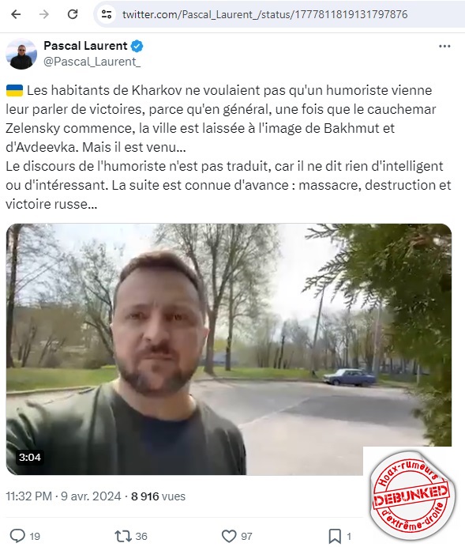Like the tweet with the heart icon

(229, 536)
